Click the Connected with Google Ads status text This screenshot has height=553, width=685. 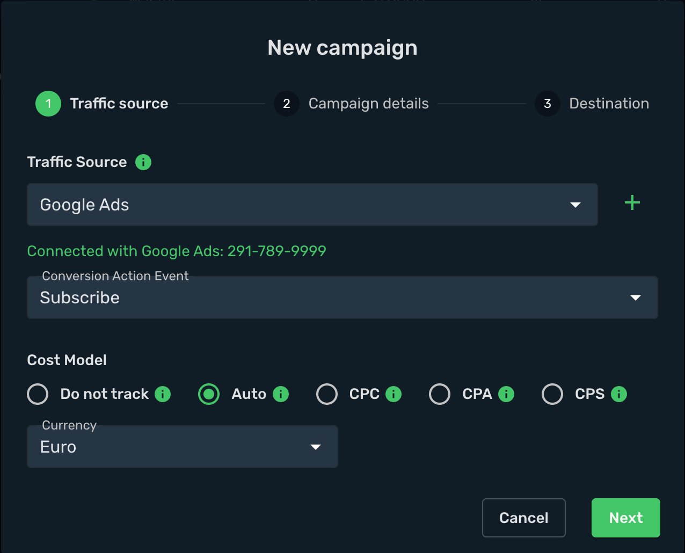pyautogui.click(x=177, y=251)
